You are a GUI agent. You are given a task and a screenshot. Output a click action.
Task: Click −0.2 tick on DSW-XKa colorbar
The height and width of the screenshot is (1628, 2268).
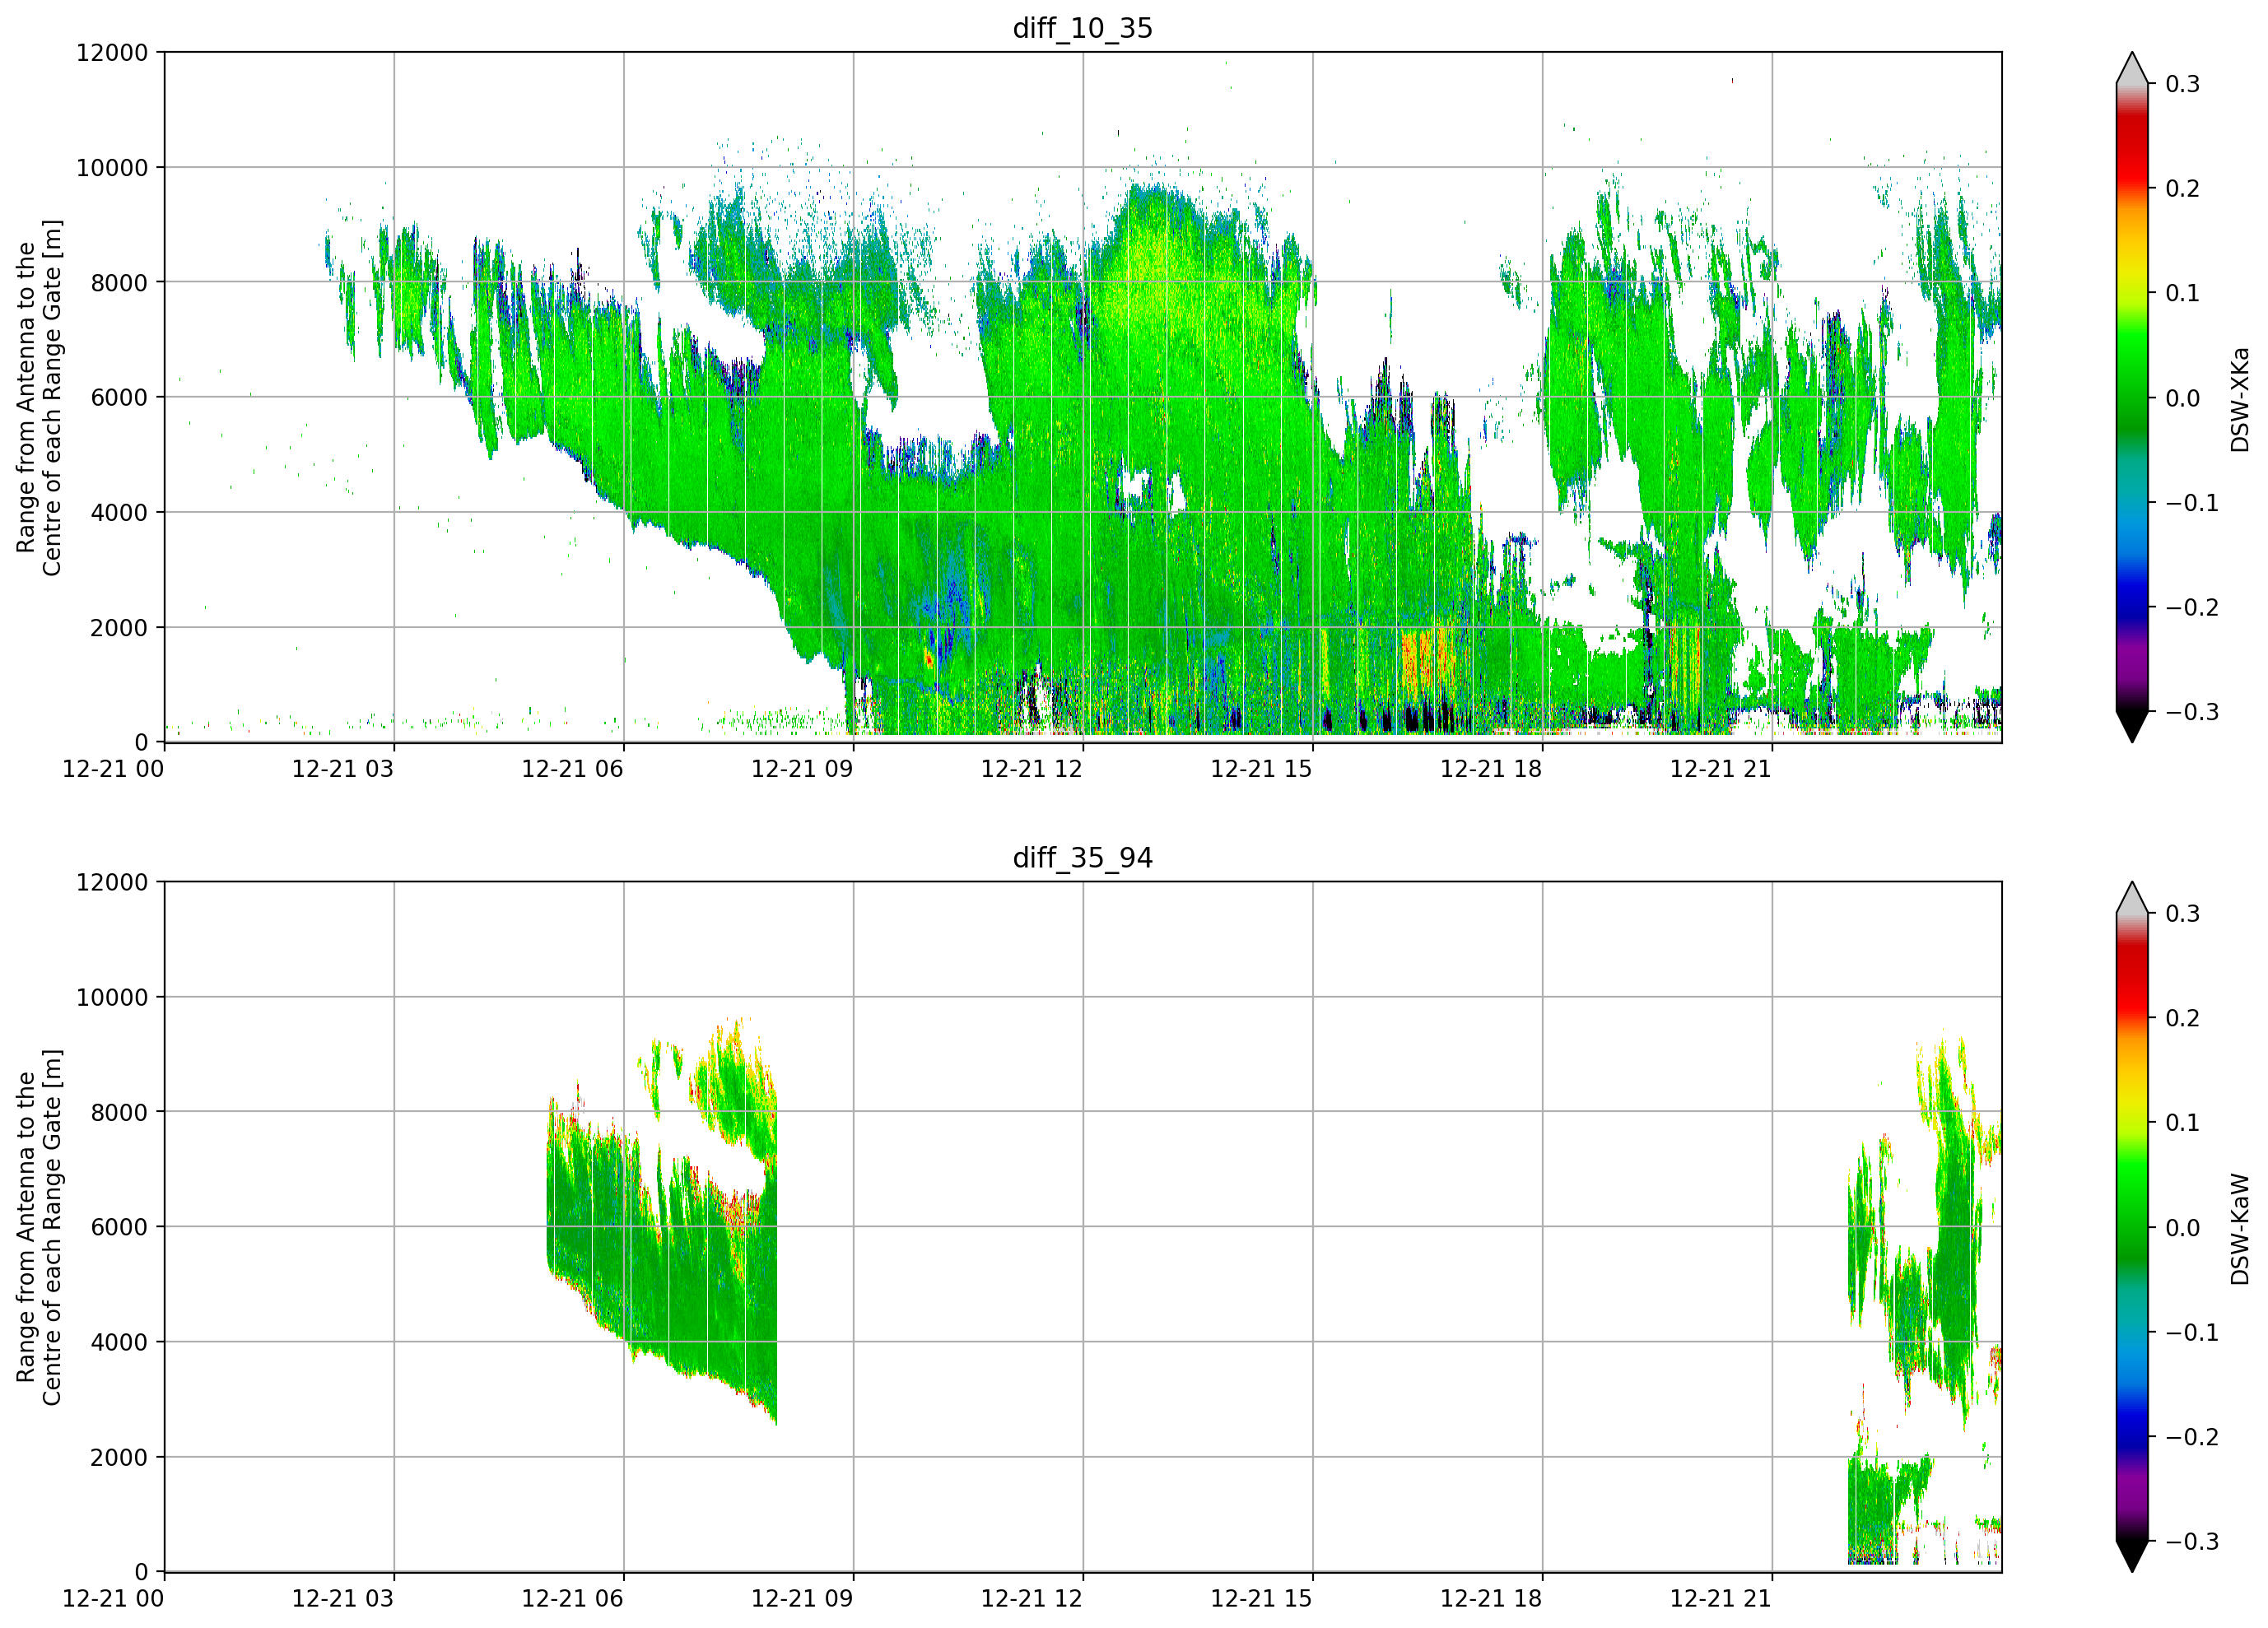[2192, 608]
